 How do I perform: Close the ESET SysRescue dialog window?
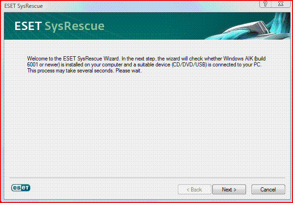(281, 4)
